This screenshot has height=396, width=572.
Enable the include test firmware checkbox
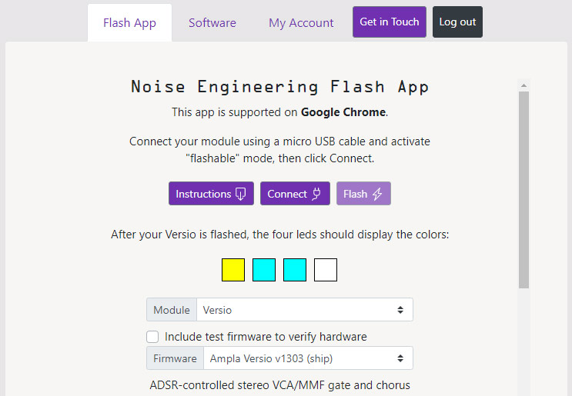(152, 337)
